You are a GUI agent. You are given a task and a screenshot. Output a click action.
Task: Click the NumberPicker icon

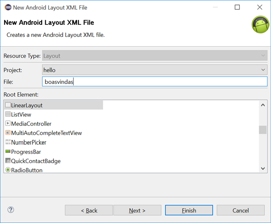(x=8, y=143)
